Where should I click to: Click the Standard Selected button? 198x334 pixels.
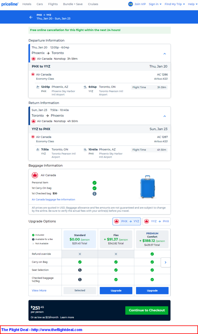coord(80,291)
